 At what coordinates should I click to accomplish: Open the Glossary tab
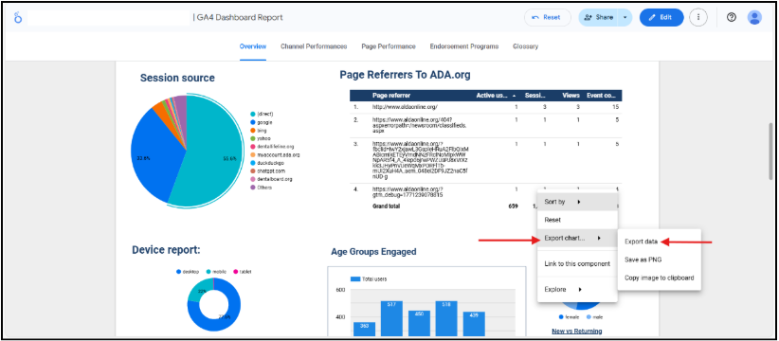click(525, 46)
